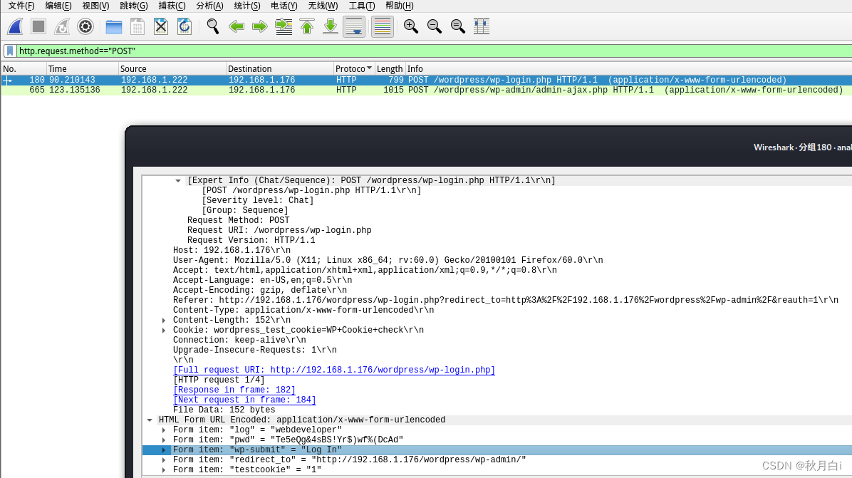852x478 pixels.
Task: Open the full request URI link
Action: (x=334, y=370)
